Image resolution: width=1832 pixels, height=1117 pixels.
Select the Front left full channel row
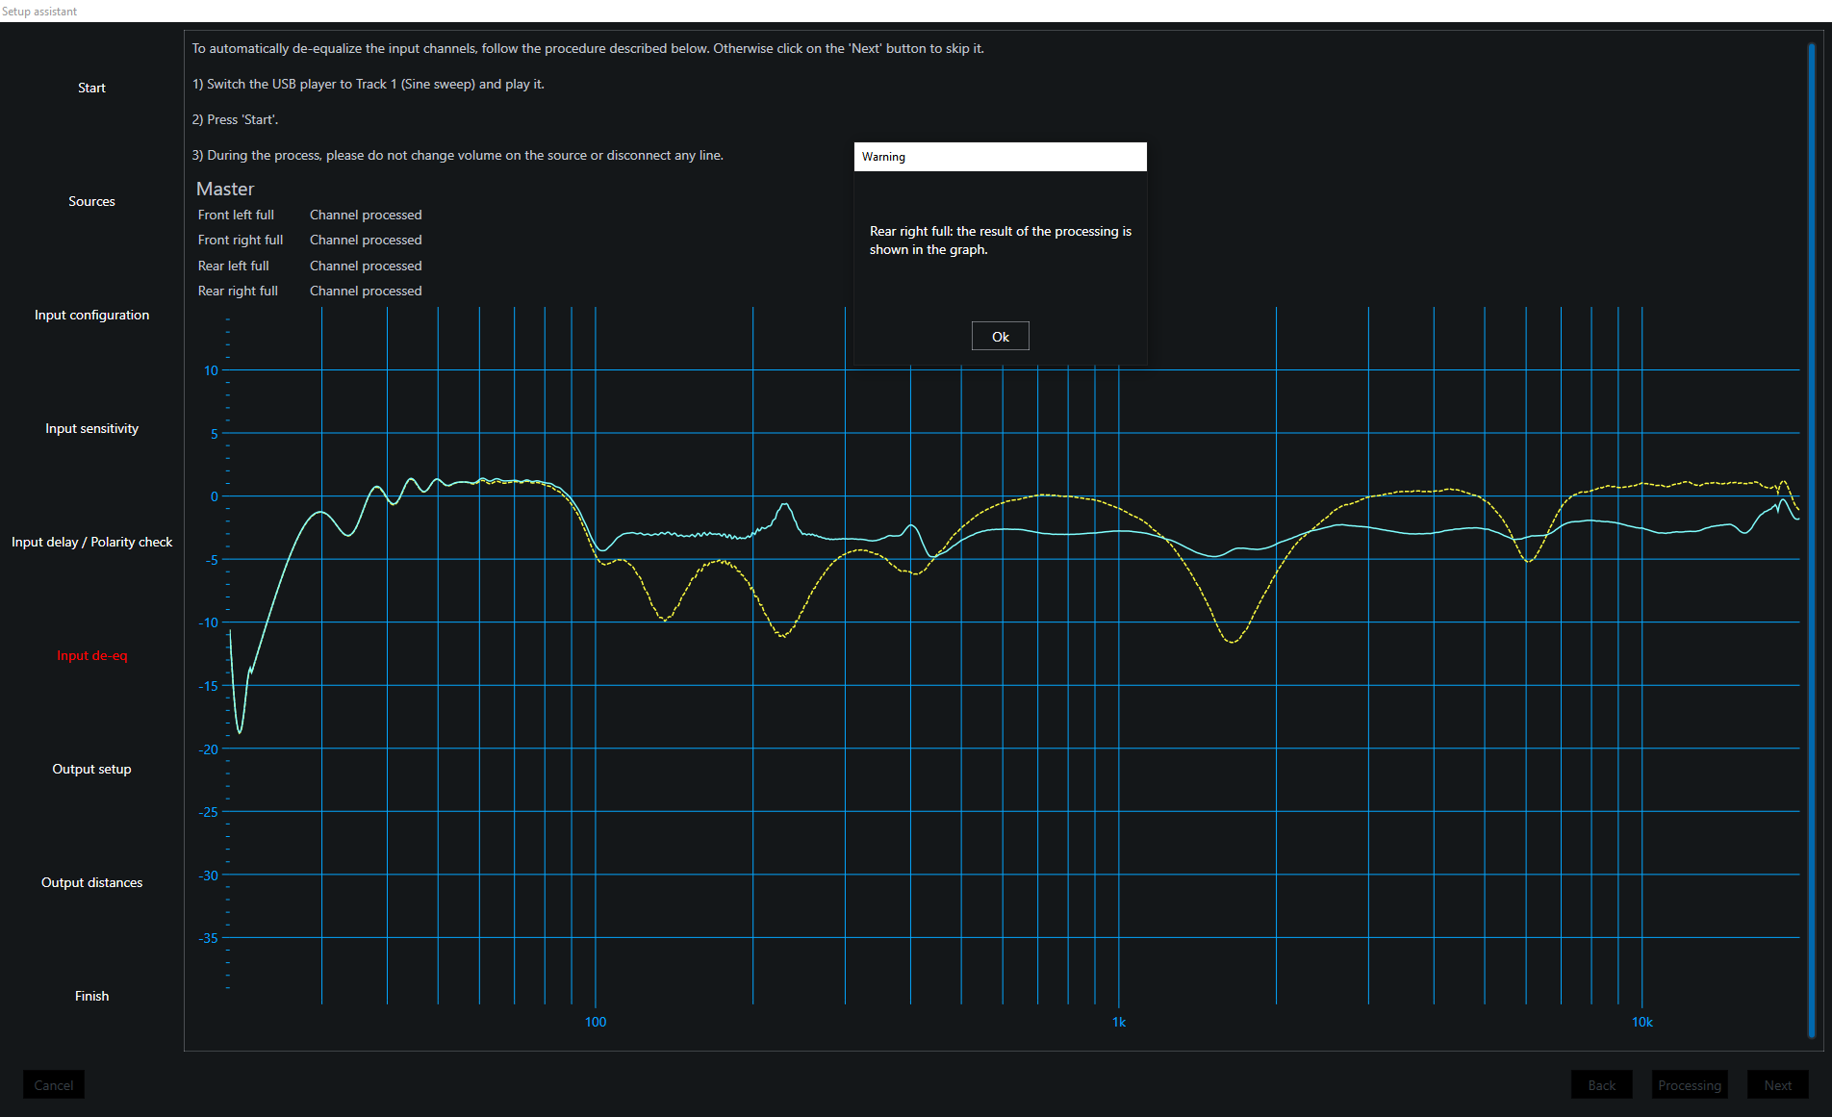237,215
